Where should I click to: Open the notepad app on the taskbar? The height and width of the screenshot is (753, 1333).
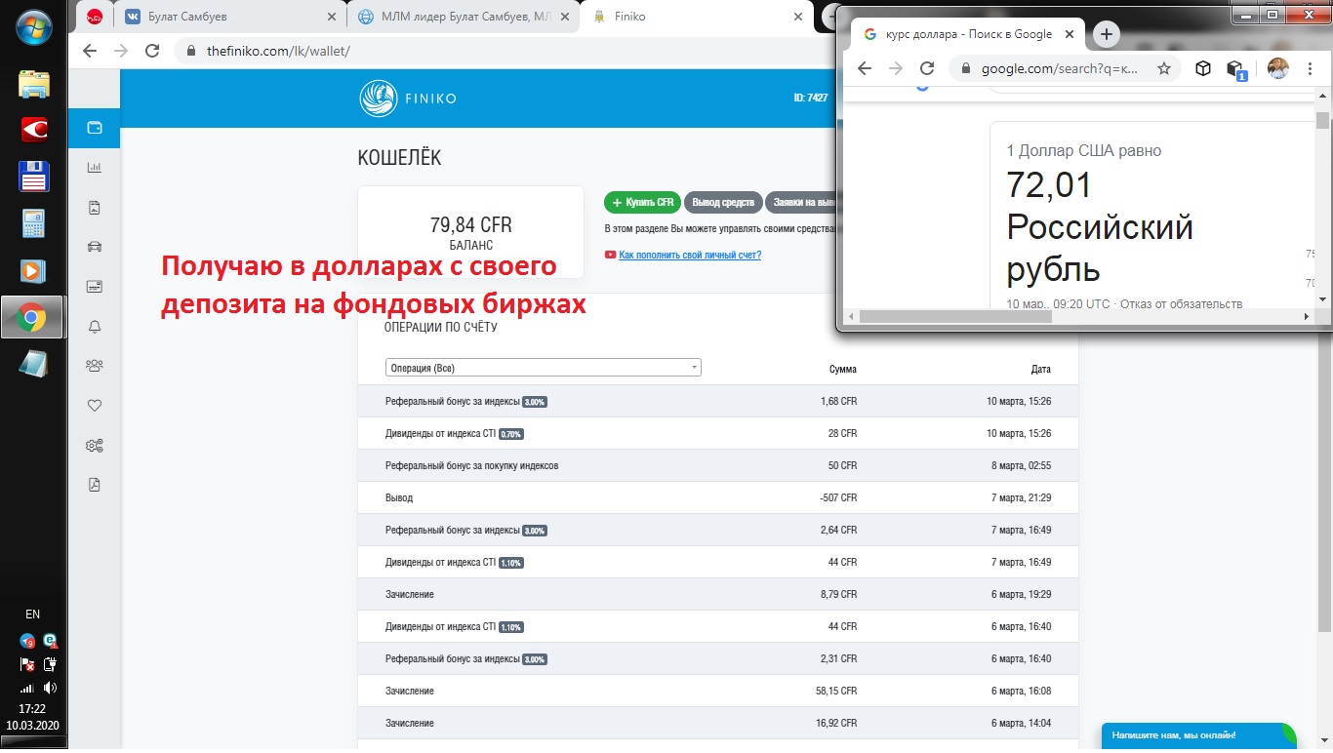click(33, 363)
